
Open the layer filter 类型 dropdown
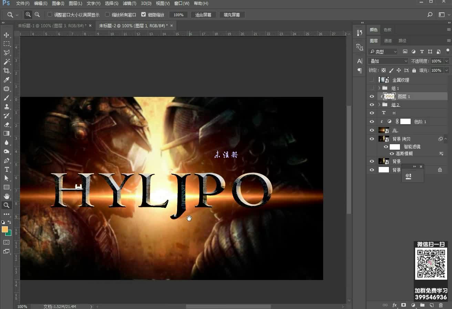[383, 52]
